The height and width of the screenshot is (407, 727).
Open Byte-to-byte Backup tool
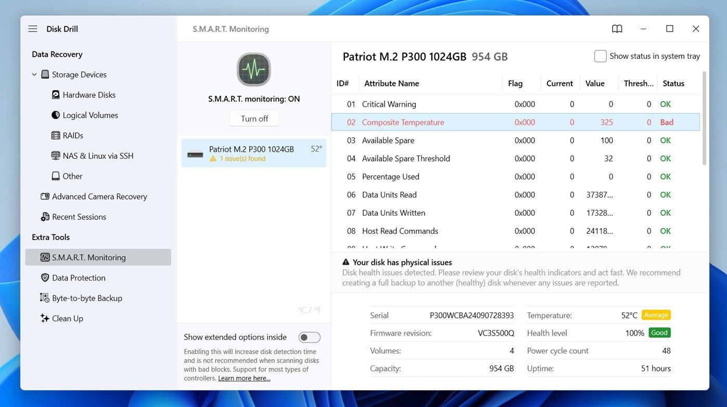[87, 298]
